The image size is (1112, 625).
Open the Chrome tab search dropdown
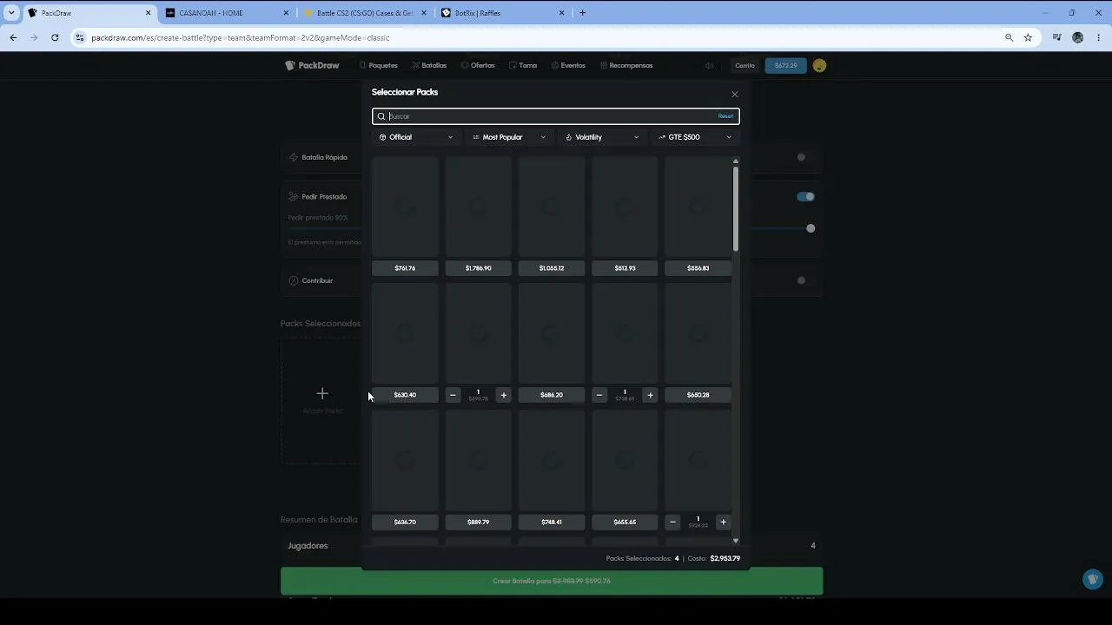tap(11, 13)
